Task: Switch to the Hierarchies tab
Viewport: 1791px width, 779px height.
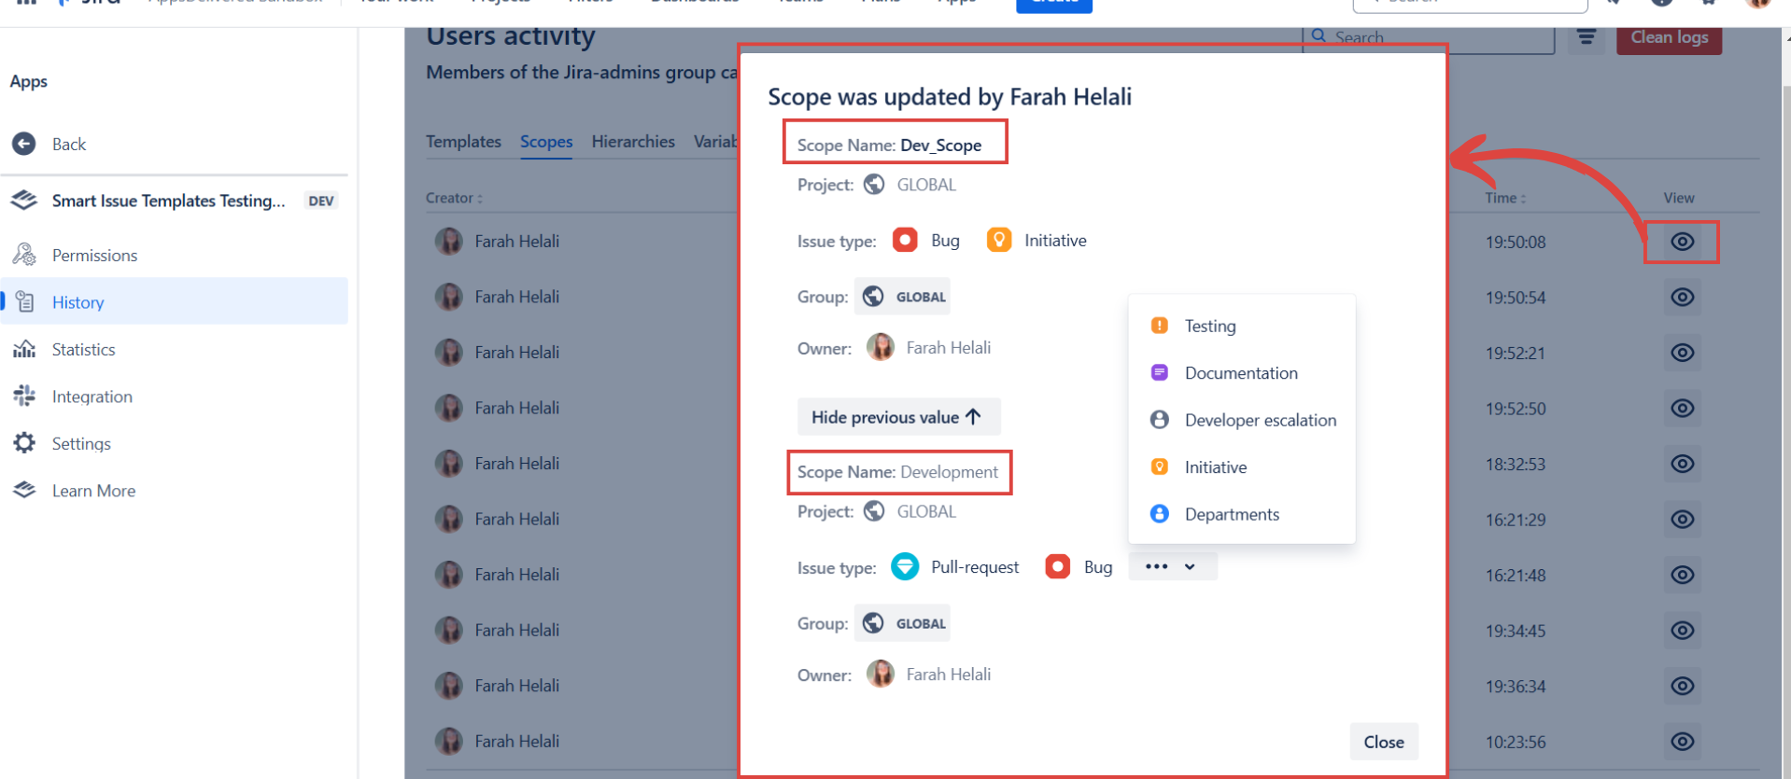Action: (632, 142)
